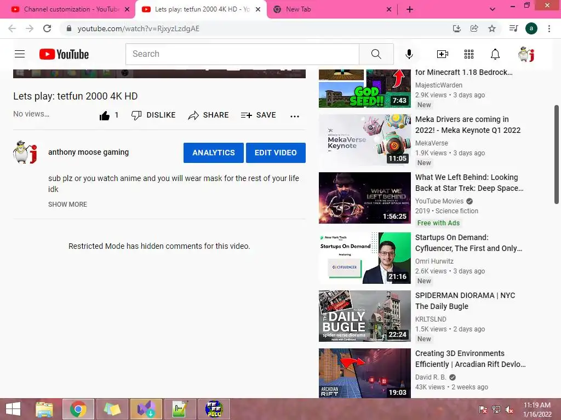Click the share page icon in address bar
This screenshot has height=420, width=561.
click(x=474, y=28)
